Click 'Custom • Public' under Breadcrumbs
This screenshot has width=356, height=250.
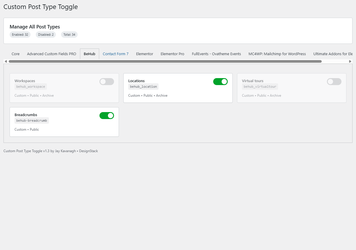coord(27,130)
